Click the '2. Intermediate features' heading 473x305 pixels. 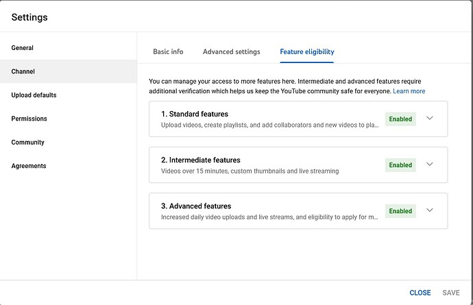pyautogui.click(x=201, y=160)
